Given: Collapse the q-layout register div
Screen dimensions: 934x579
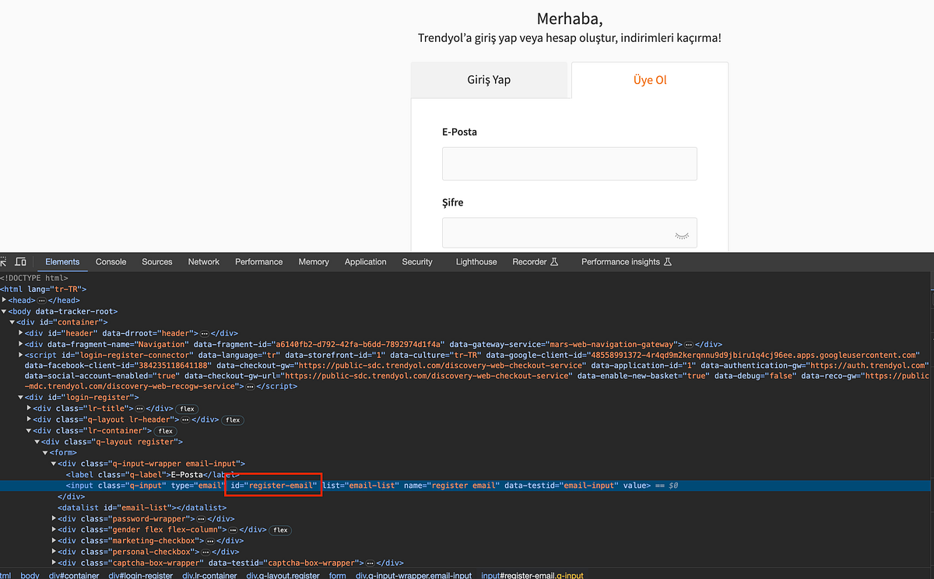Looking at the screenshot, I should pos(37,441).
